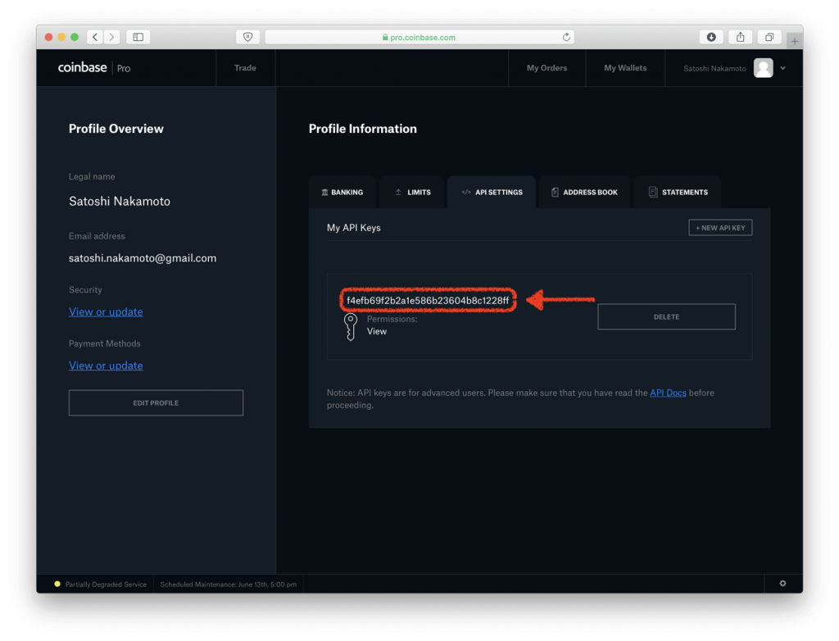Click the green fullscreen window button
The image size is (839, 641).
coord(75,37)
